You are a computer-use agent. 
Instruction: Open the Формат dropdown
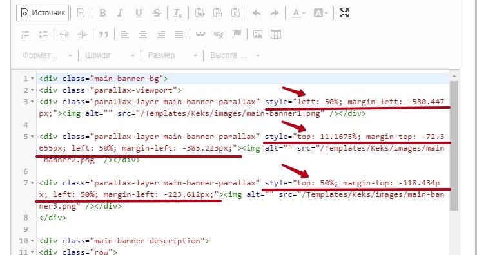point(47,55)
